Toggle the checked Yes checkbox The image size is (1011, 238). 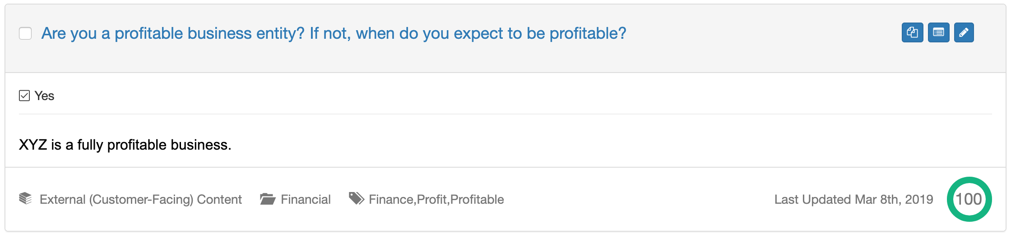pyautogui.click(x=24, y=96)
